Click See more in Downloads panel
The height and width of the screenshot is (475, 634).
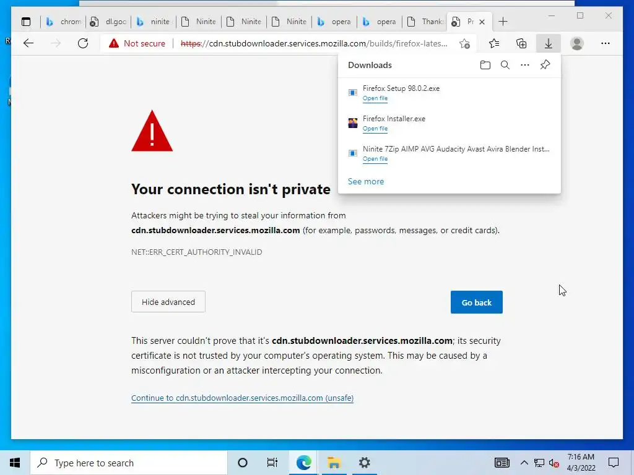[x=366, y=181]
